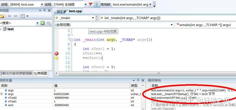Open the 进程 [8404] test.exe dropdown

pyautogui.click(x=42, y=5)
